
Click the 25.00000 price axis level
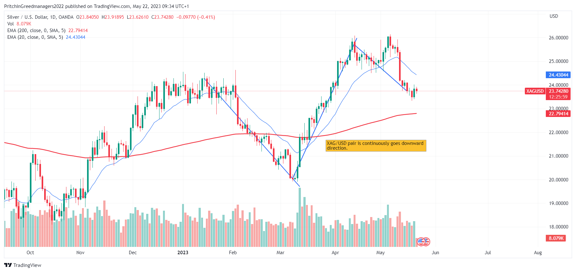click(x=559, y=61)
